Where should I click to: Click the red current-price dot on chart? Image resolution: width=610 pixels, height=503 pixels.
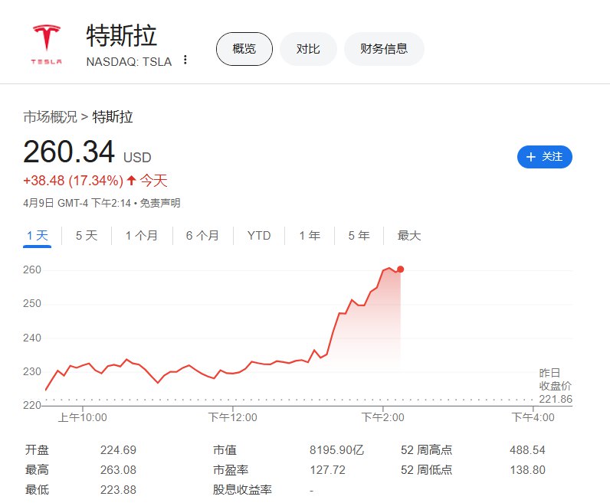tap(400, 269)
